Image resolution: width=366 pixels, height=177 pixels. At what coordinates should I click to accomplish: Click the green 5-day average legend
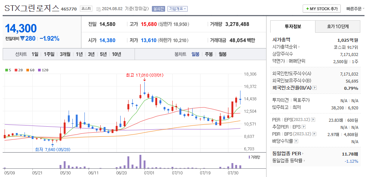[8, 70]
